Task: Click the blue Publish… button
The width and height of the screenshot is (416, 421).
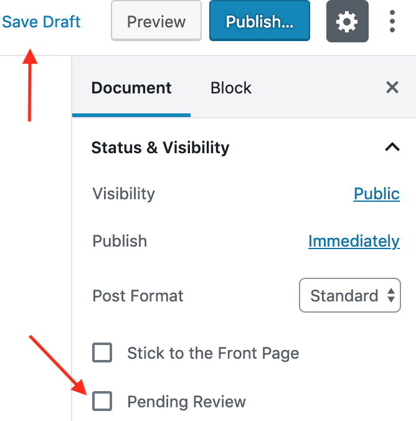Action: (259, 22)
